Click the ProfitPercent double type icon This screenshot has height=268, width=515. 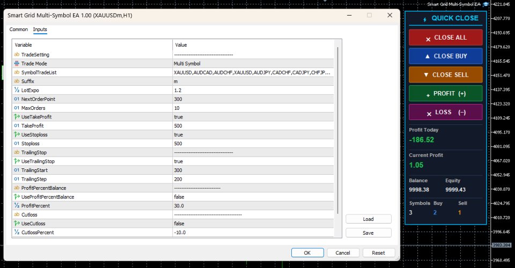tap(17, 206)
